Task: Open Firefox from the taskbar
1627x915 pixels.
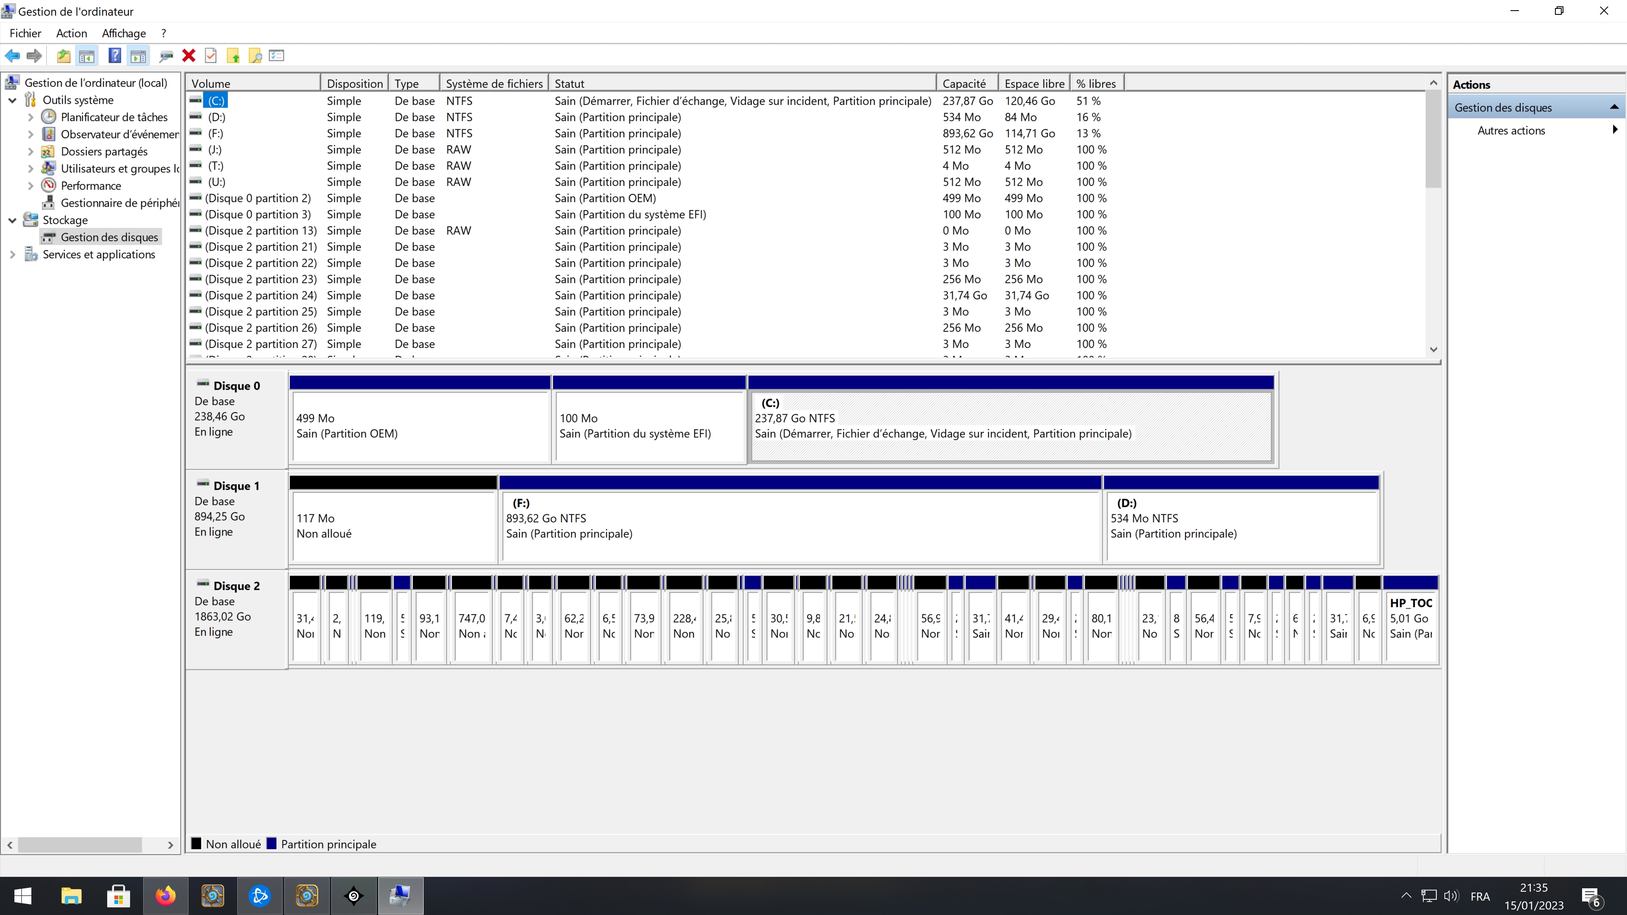Action: tap(166, 896)
